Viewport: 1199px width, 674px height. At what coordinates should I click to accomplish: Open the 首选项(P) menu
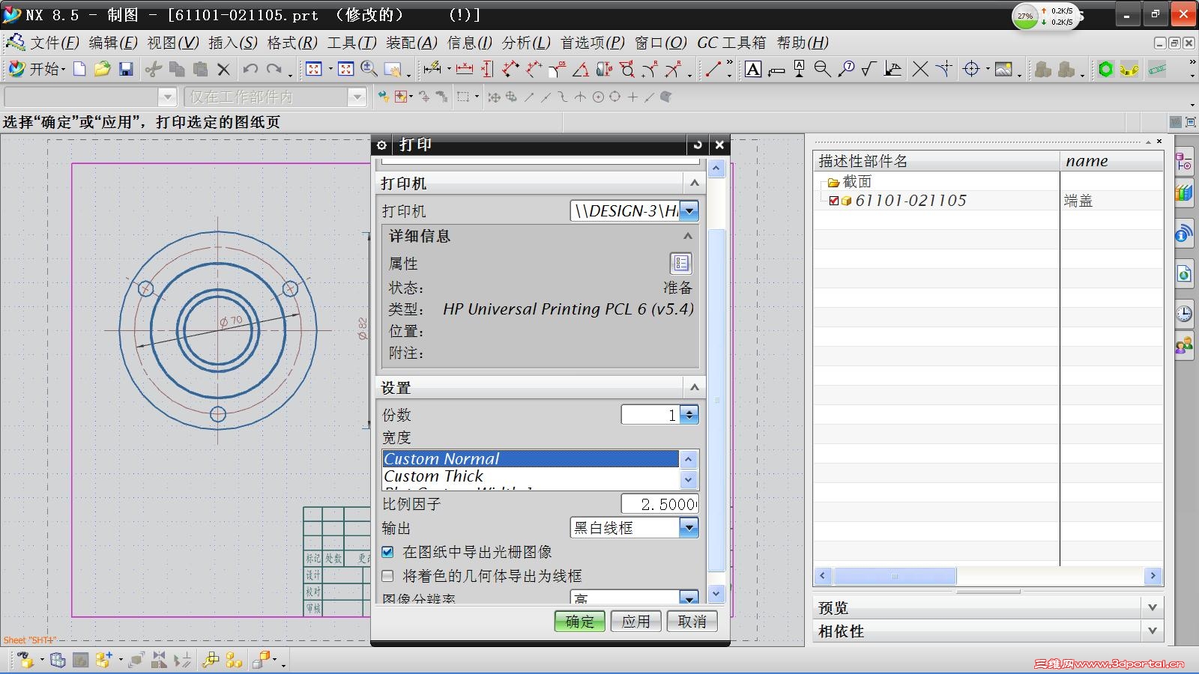point(593,43)
